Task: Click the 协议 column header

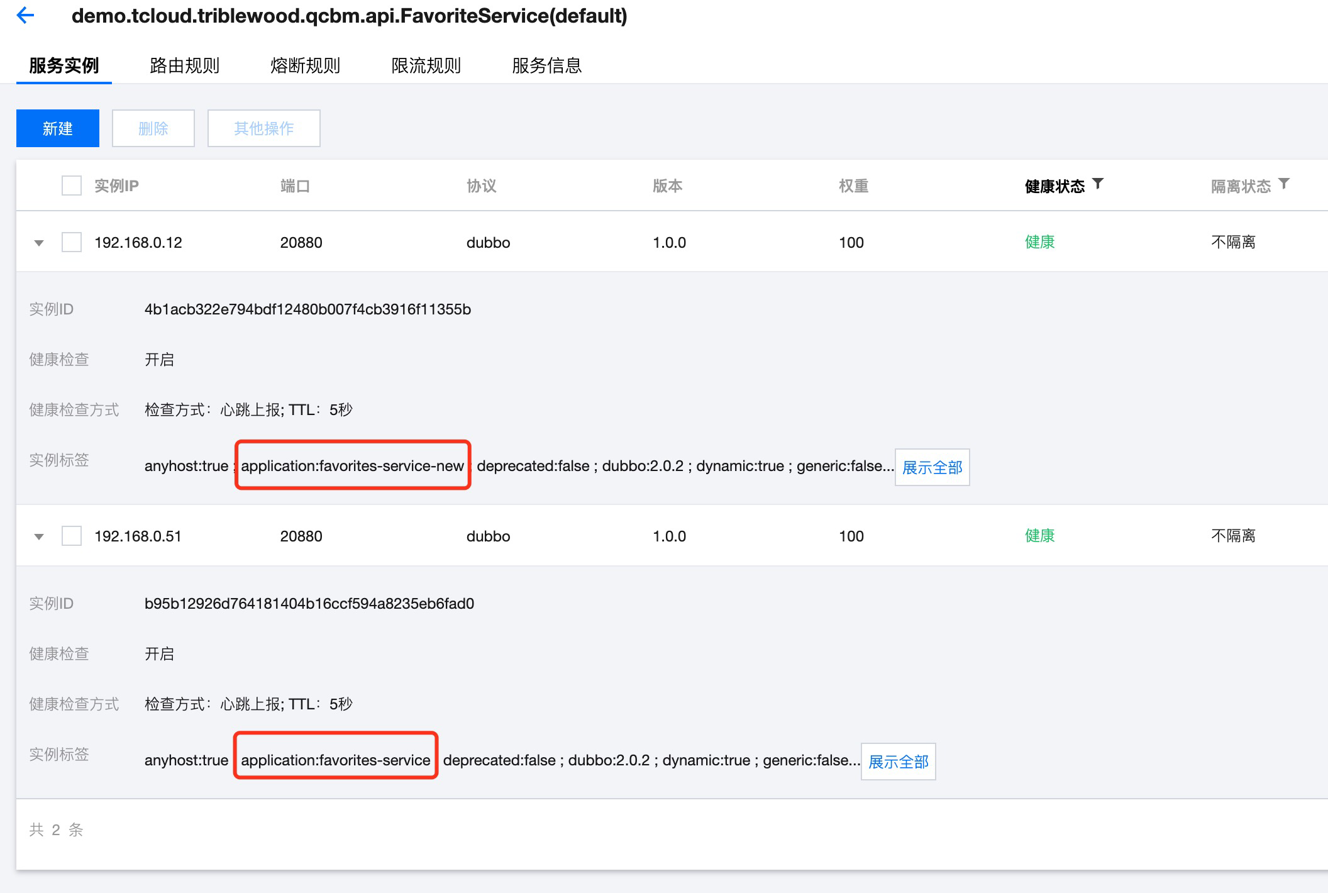Action: [x=482, y=186]
